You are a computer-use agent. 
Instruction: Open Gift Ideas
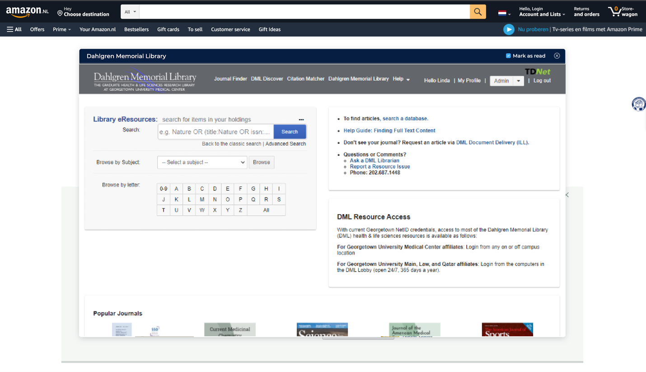tap(270, 29)
